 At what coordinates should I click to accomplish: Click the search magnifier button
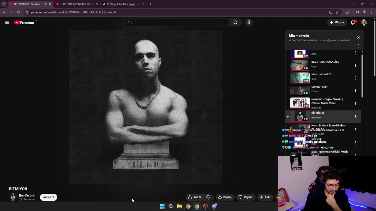tap(236, 22)
